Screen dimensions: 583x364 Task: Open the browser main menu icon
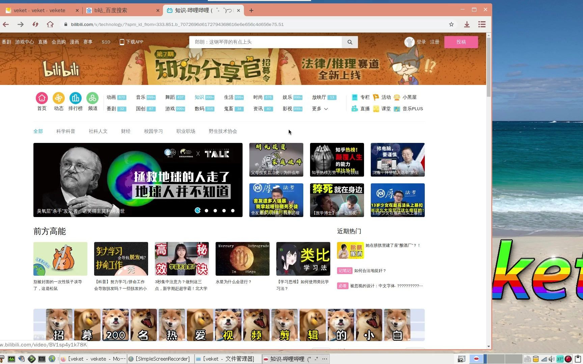[x=482, y=24]
